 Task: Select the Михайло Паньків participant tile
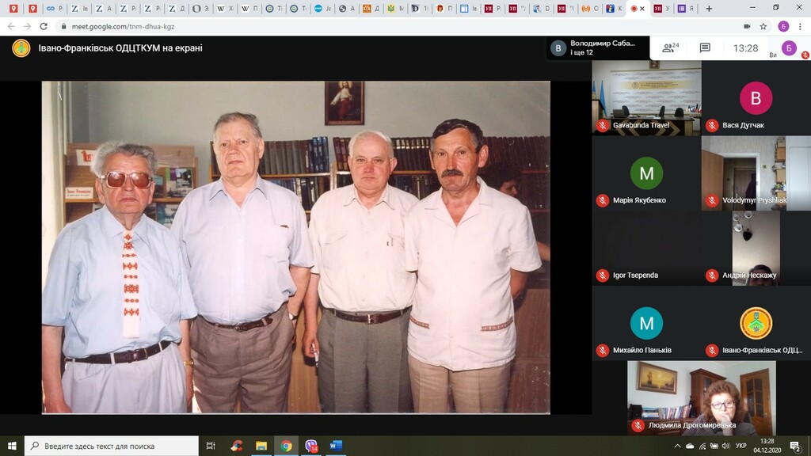(x=646, y=323)
